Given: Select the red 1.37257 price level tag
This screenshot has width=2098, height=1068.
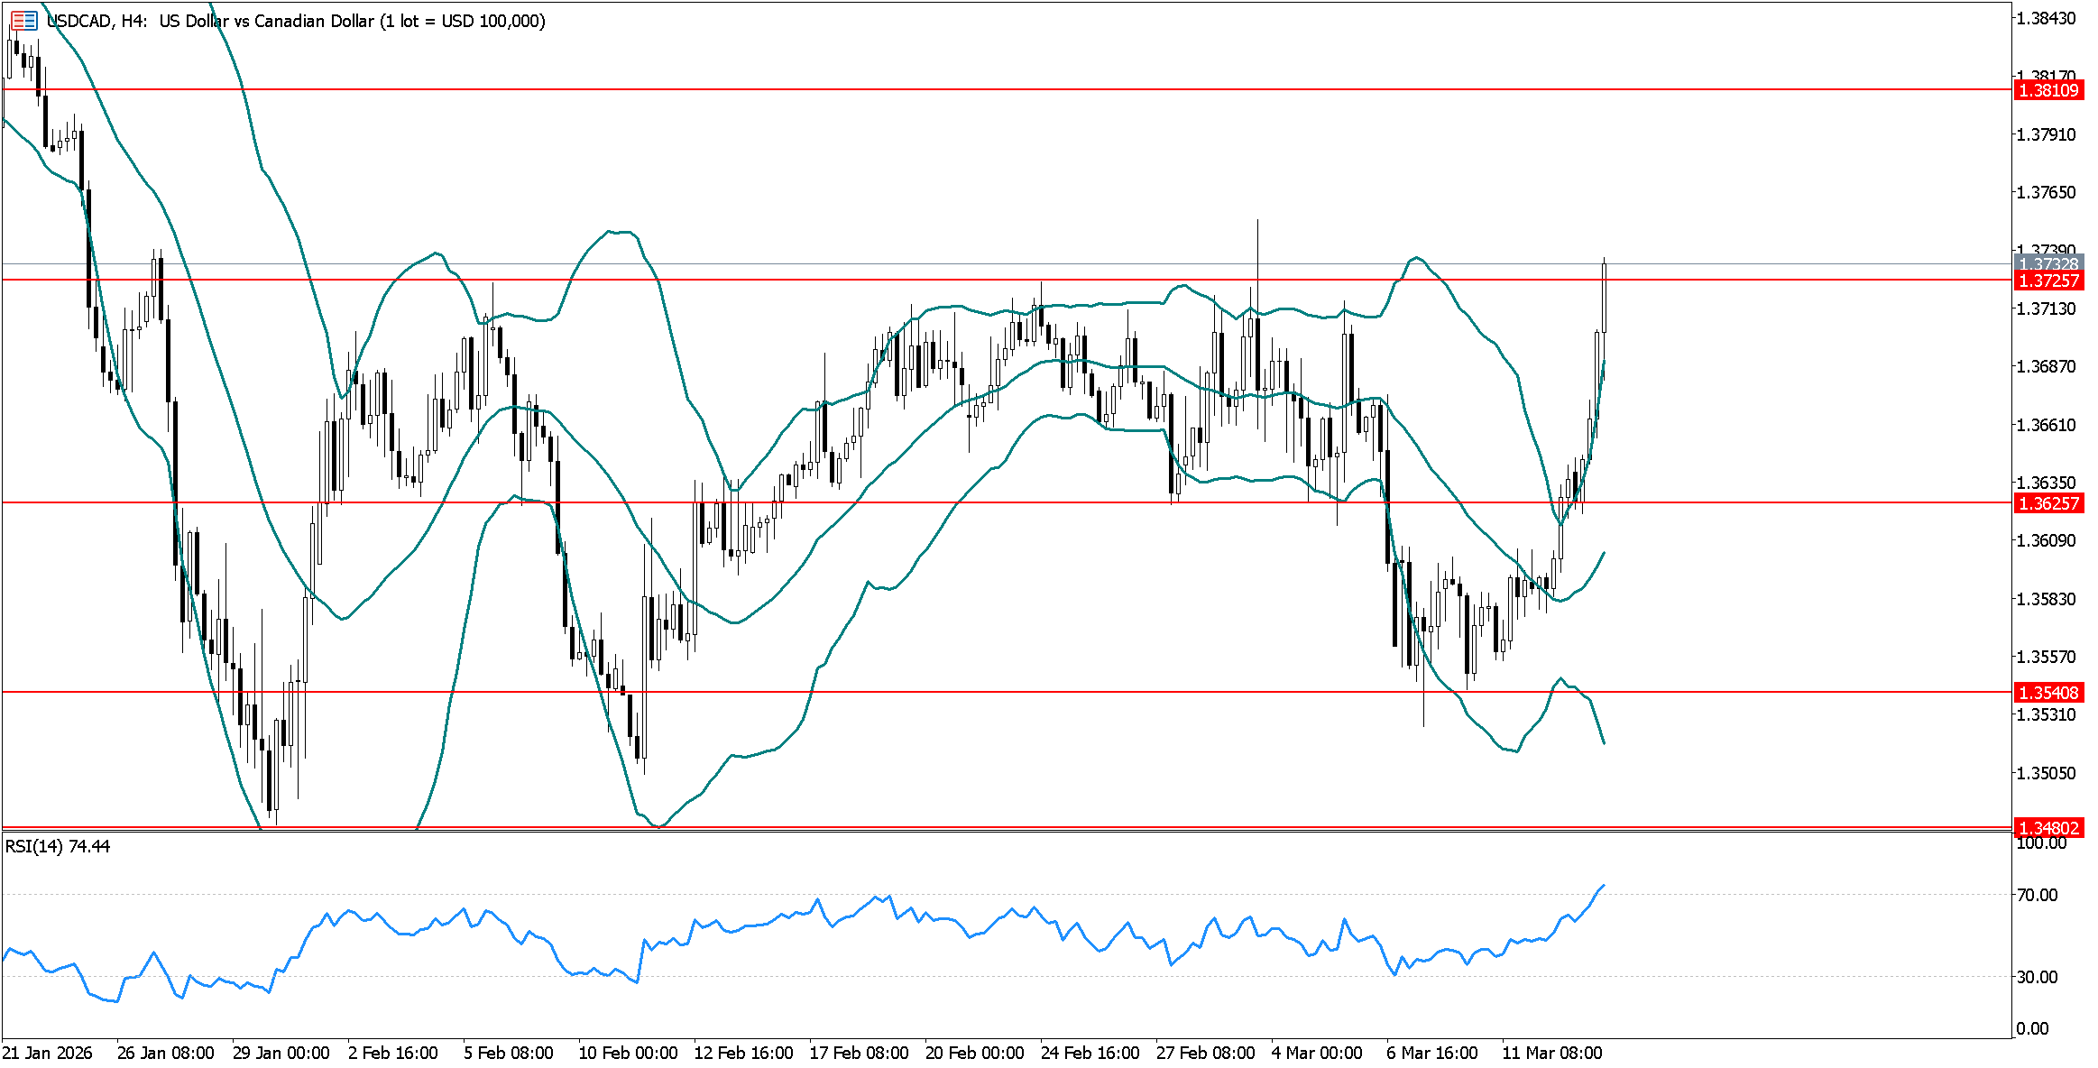Looking at the screenshot, I should 2047,281.
